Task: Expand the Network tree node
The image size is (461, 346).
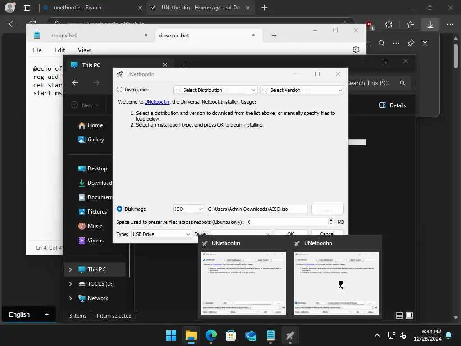Action: 70,298
